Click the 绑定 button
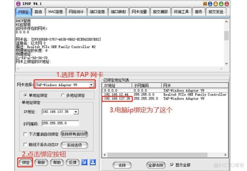This screenshot has width=247, height=171. click(26, 162)
